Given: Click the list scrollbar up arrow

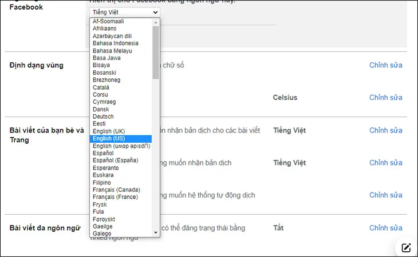Looking at the screenshot, I should (156, 22).
